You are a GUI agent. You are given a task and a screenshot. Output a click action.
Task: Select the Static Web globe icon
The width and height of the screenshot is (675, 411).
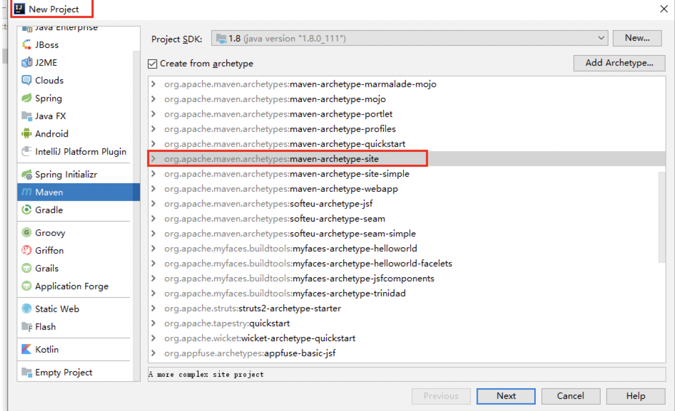pyautogui.click(x=27, y=309)
